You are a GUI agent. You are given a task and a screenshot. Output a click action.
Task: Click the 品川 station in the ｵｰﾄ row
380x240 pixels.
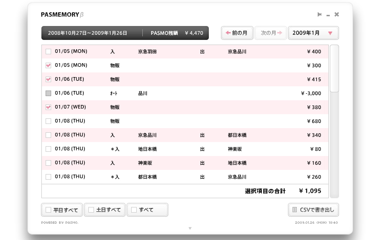point(143,93)
